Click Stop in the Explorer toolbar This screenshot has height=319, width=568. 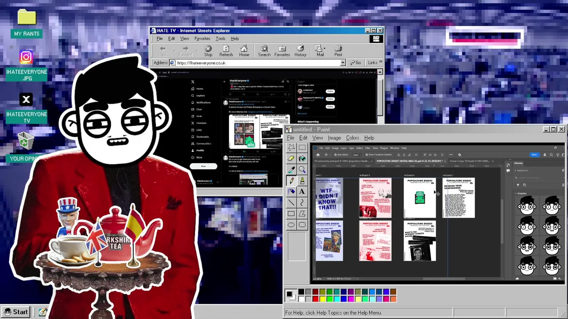208,51
